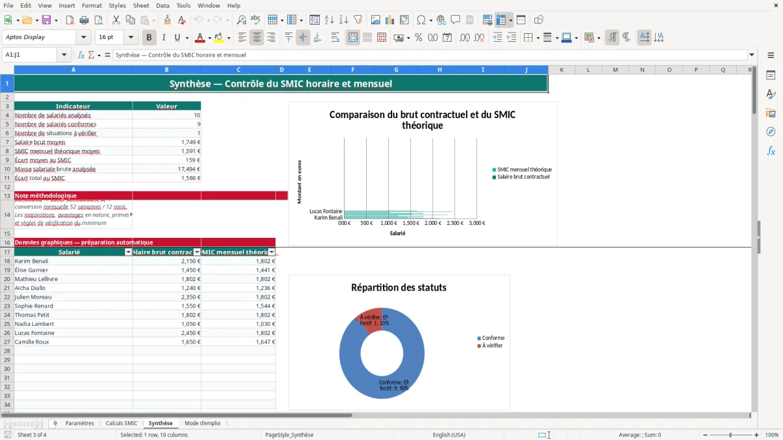783x440 pixels.
Task: Click the Copy icon
Action: tap(130, 20)
